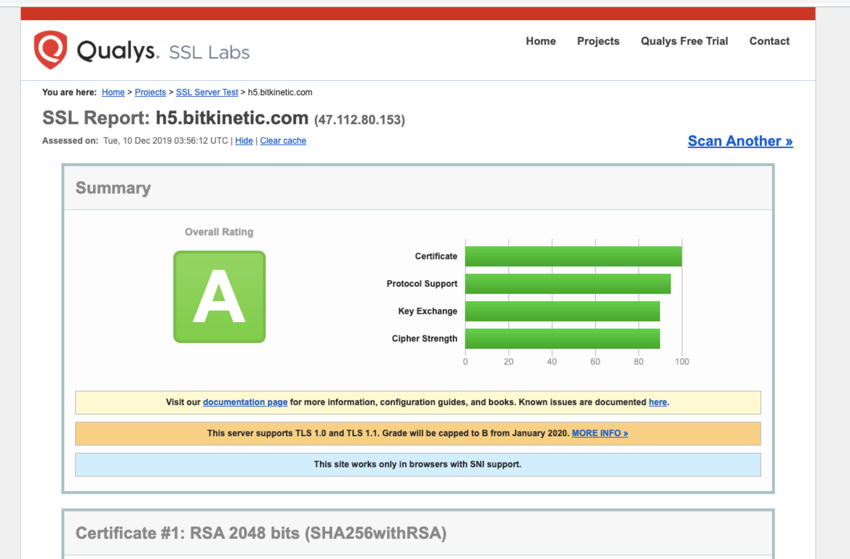Click the 'Protocol Support' chart label
850x559 pixels.
pos(422,284)
